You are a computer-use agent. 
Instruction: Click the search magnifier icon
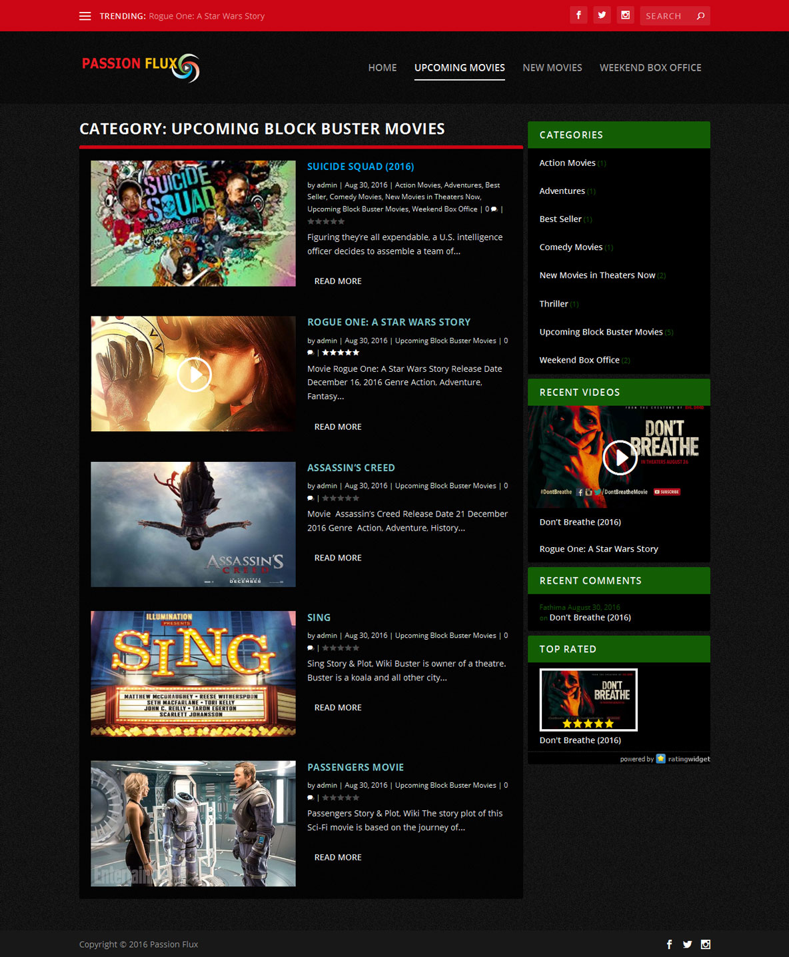pos(700,16)
